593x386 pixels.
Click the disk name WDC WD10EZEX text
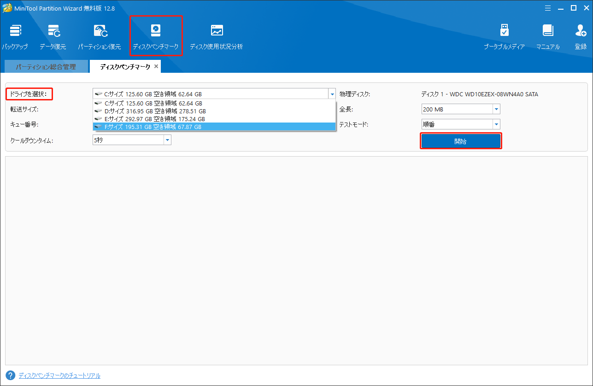(x=480, y=94)
